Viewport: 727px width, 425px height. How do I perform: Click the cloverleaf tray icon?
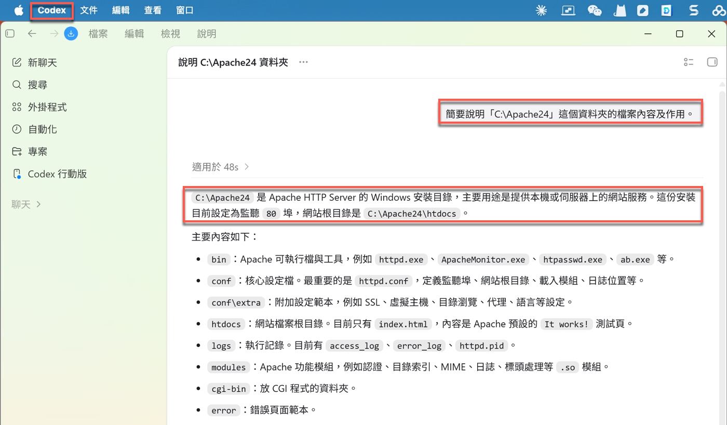[x=719, y=10]
